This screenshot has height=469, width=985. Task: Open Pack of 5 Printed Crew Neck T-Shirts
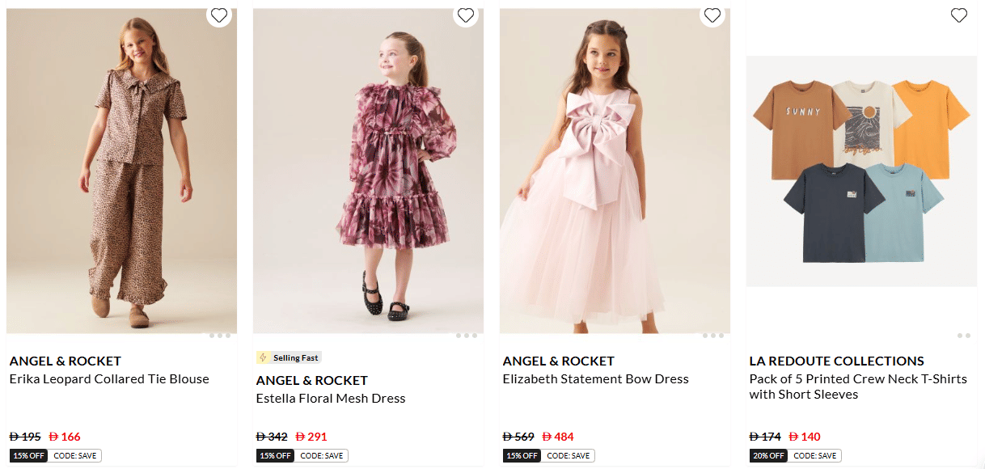coord(858,387)
